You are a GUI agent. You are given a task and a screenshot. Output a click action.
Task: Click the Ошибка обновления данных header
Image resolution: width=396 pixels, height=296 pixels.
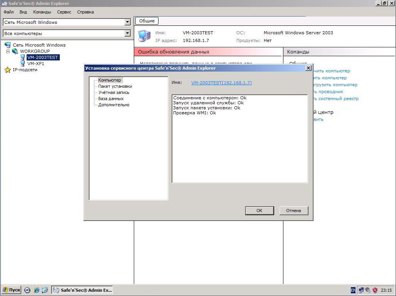tap(208, 52)
